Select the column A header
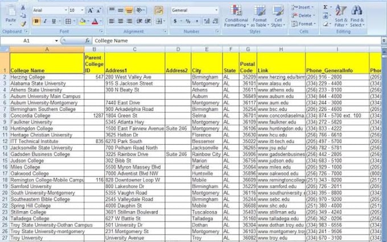 (x=47, y=50)
